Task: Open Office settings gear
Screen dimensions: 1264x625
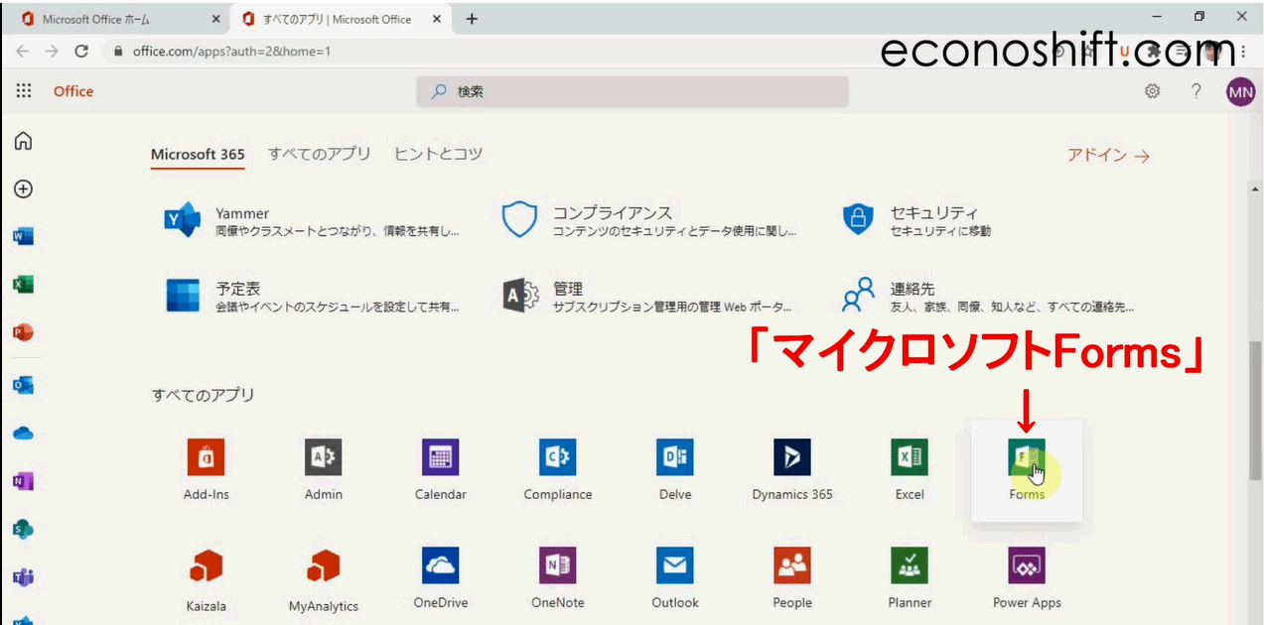Action: (1151, 91)
